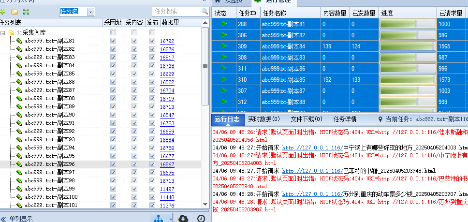This screenshot has width=468, height=222.
Task: Uncheck 发布 for abc999.txt-副本101
Action: pyautogui.click(x=152, y=205)
